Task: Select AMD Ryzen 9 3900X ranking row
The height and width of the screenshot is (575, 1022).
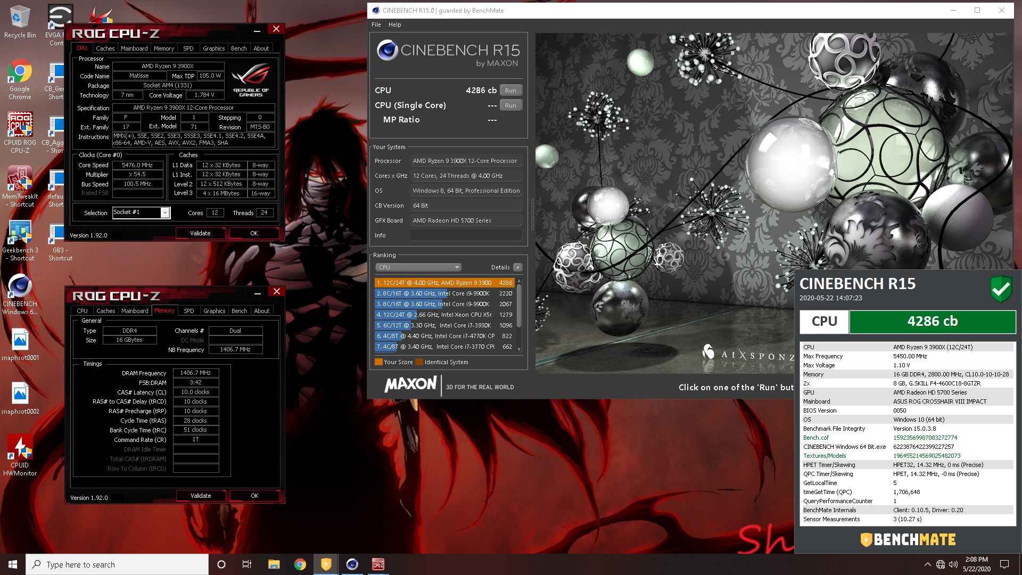Action: [444, 283]
